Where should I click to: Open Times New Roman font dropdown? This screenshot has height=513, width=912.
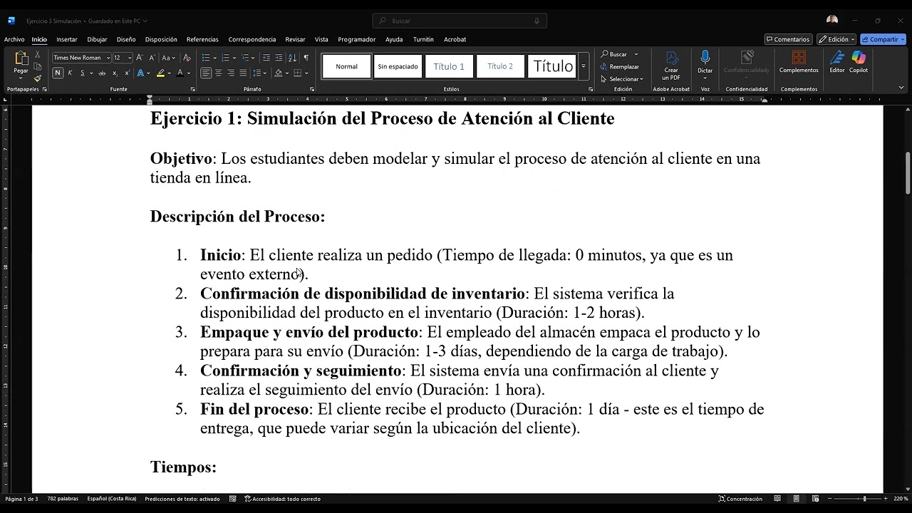pos(108,58)
